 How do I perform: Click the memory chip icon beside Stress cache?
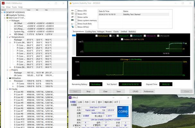tap(73, 17)
